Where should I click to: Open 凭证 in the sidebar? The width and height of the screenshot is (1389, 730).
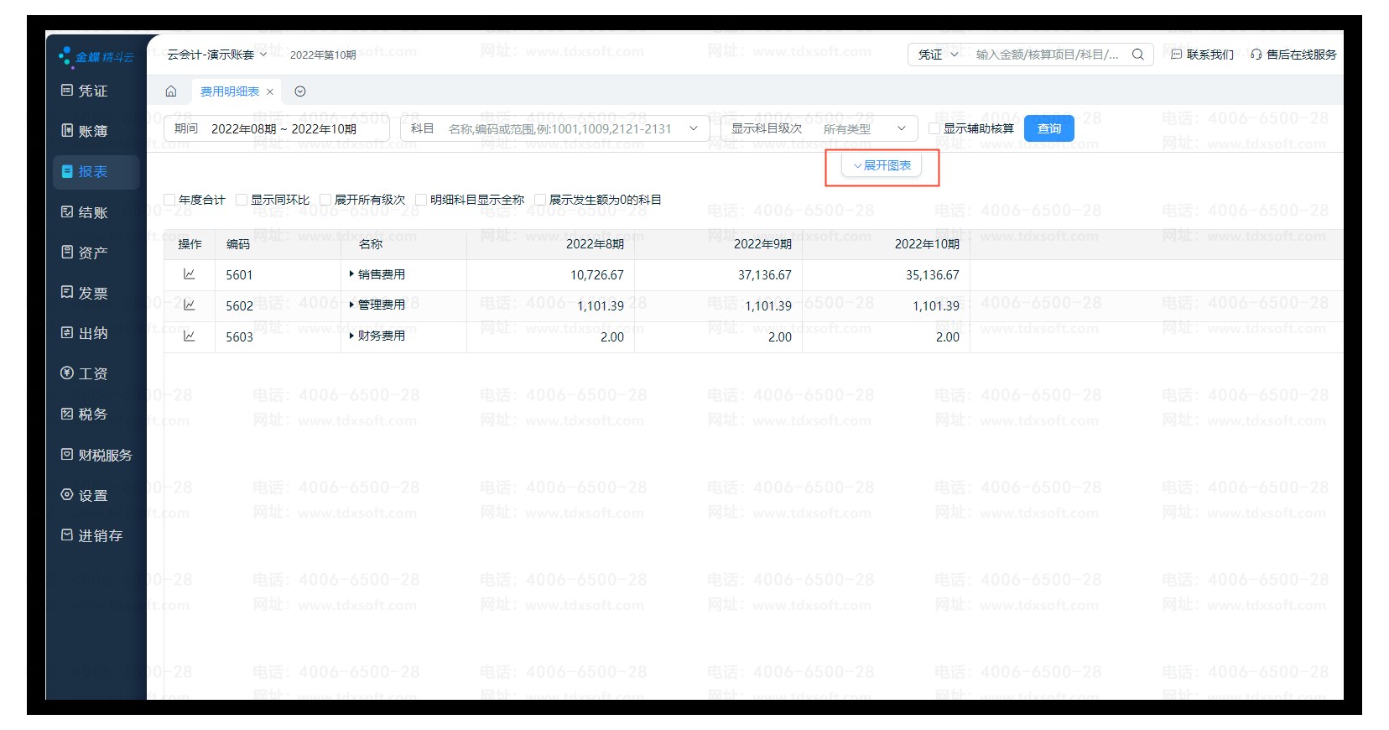pos(92,91)
